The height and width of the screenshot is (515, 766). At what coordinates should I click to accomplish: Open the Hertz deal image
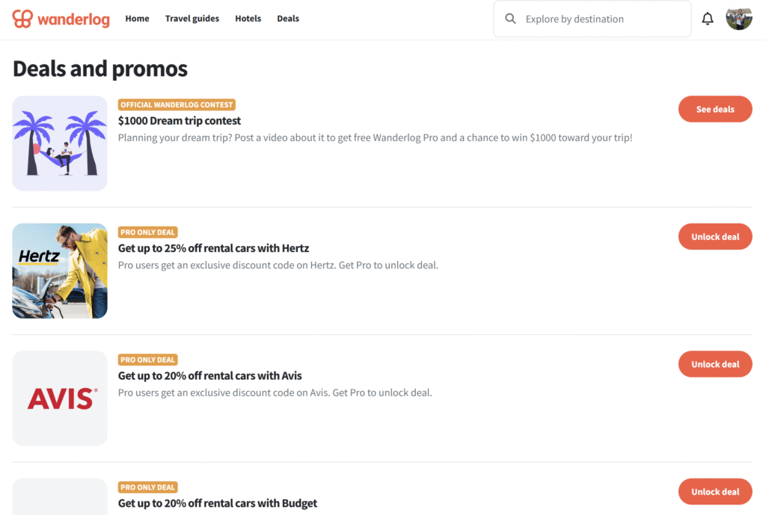tap(60, 271)
